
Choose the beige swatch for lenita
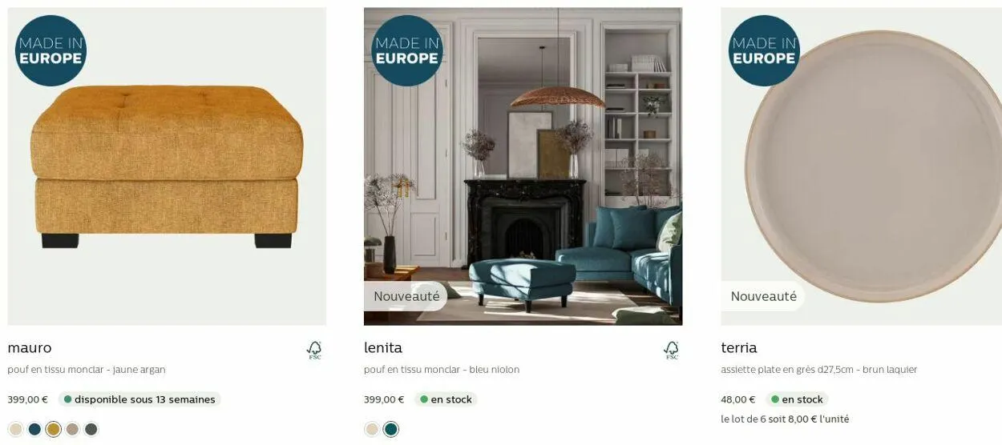[x=372, y=429]
